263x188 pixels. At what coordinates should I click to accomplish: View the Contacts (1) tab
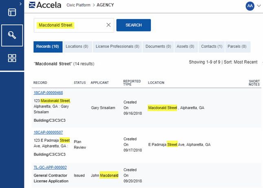(x=212, y=47)
